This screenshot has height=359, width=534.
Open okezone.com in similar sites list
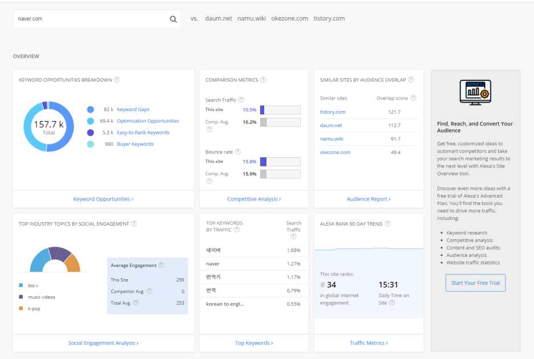(335, 152)
